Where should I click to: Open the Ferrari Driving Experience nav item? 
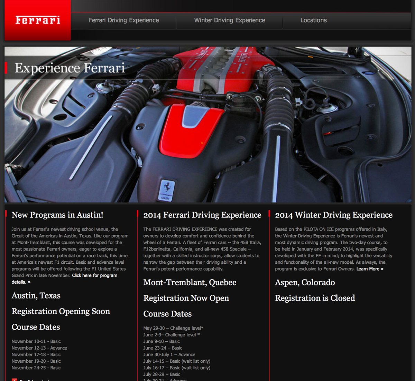(124, 20)
